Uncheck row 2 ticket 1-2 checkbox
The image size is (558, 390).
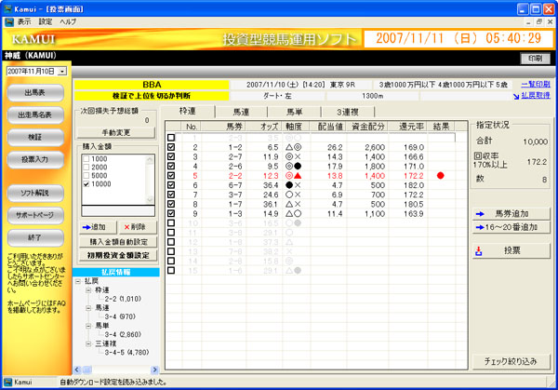click(x=170, y=147)
